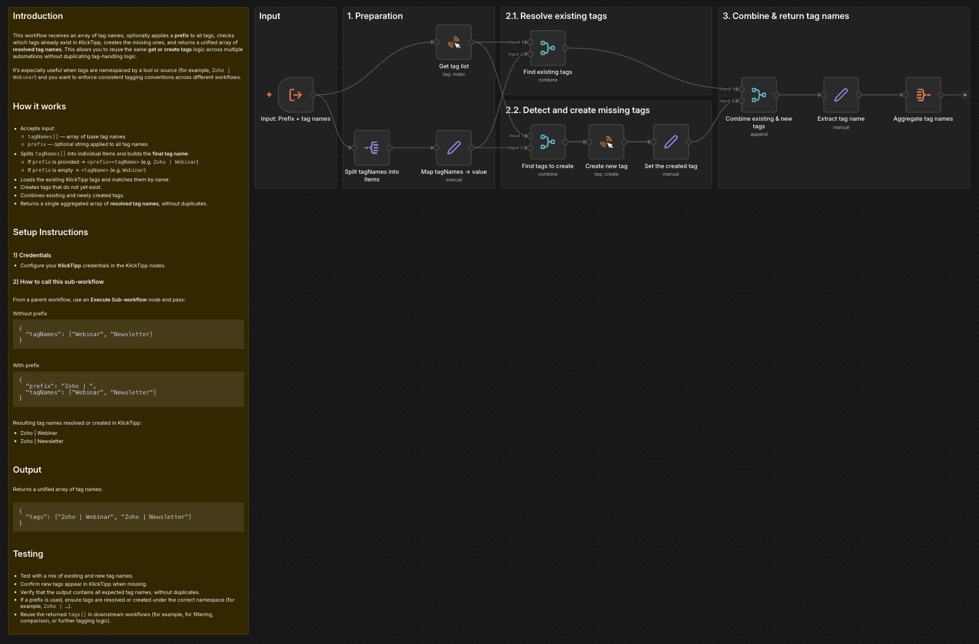
Task: Click the 'Find tags to create' merge node
Action: pos(547,142)
